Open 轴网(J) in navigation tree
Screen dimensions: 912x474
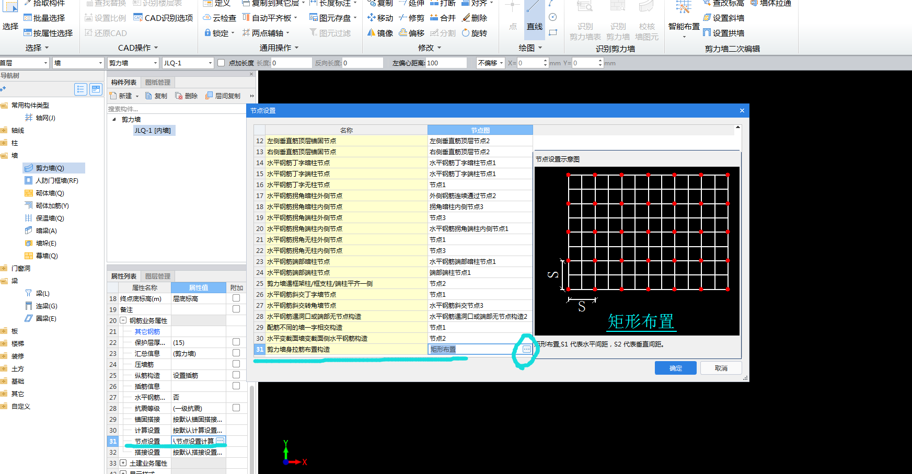[40, 118]
